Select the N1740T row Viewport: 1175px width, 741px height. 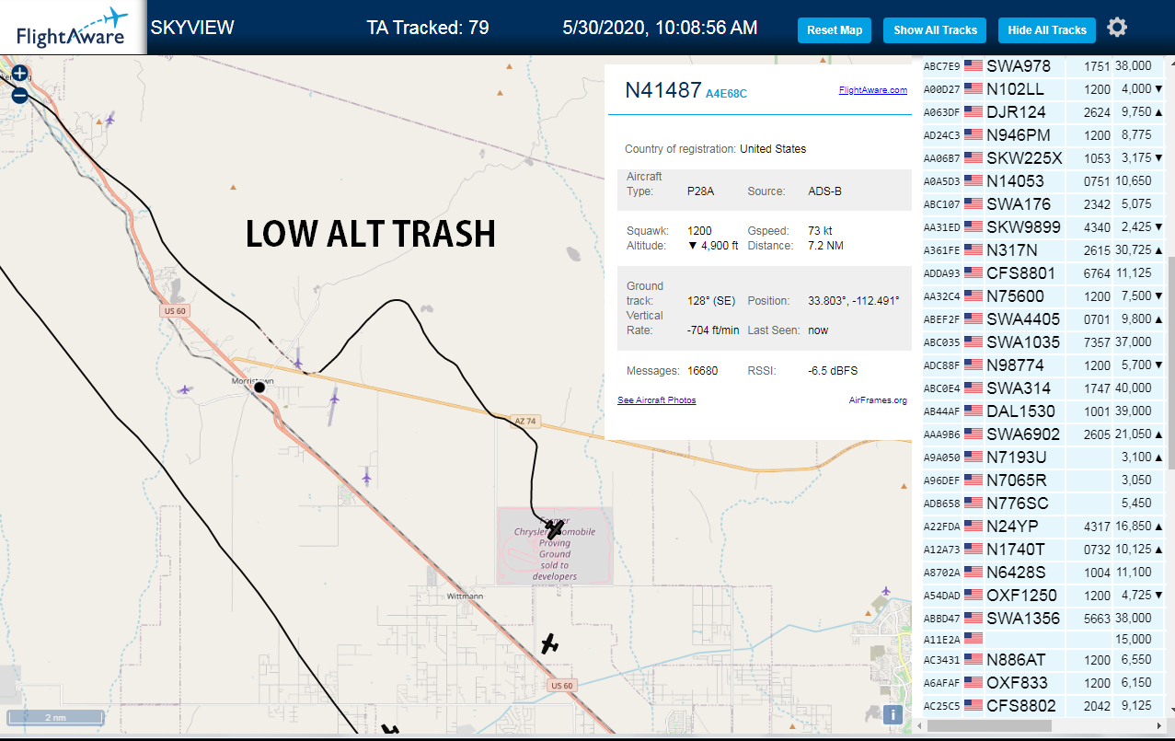point(1043,550)
